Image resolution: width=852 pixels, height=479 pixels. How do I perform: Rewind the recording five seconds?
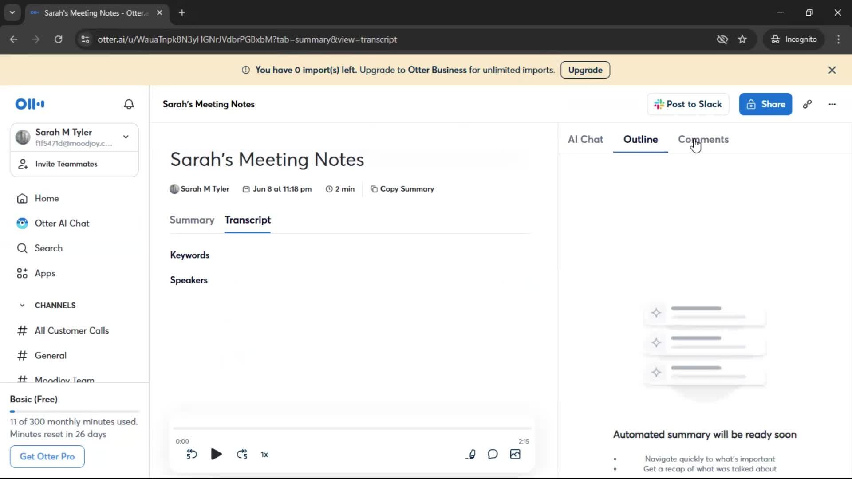[x=192, y=454]
